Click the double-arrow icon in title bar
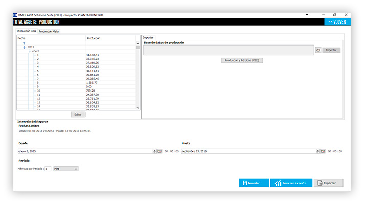 [x=307, y=15]
